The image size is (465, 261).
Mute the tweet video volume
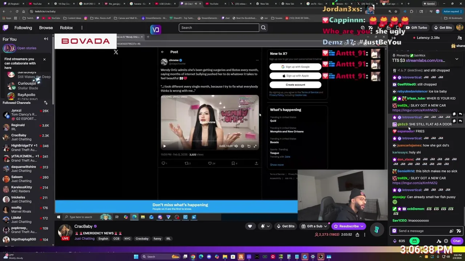coord(236,146)
